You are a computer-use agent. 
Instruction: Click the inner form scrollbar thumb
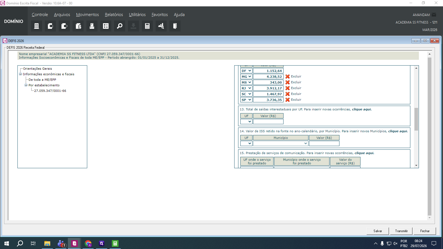[416, 119]
